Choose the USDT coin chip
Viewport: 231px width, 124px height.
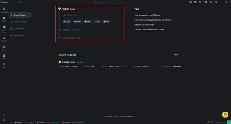pos(66,22)
